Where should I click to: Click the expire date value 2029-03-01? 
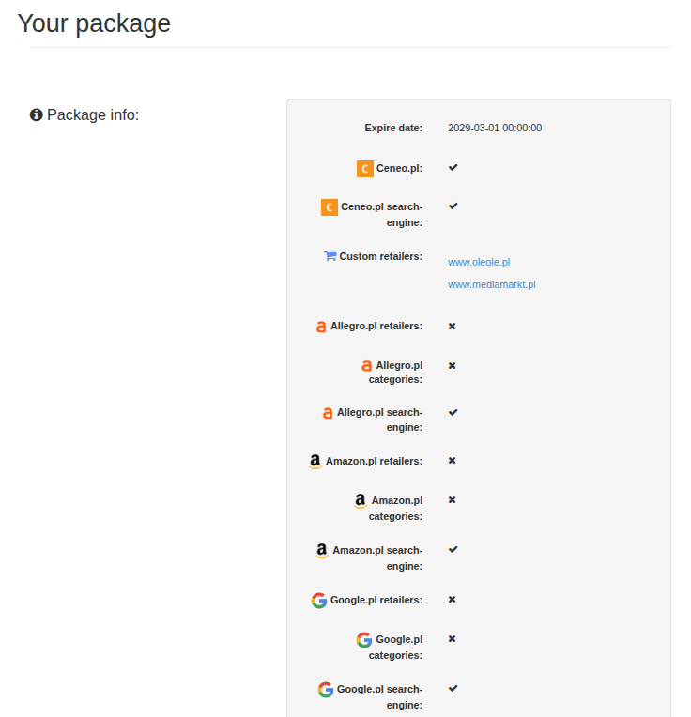(495, 128)
